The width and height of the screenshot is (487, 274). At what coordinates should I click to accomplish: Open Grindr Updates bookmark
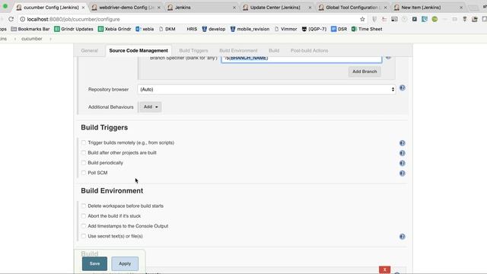[74, 29]
